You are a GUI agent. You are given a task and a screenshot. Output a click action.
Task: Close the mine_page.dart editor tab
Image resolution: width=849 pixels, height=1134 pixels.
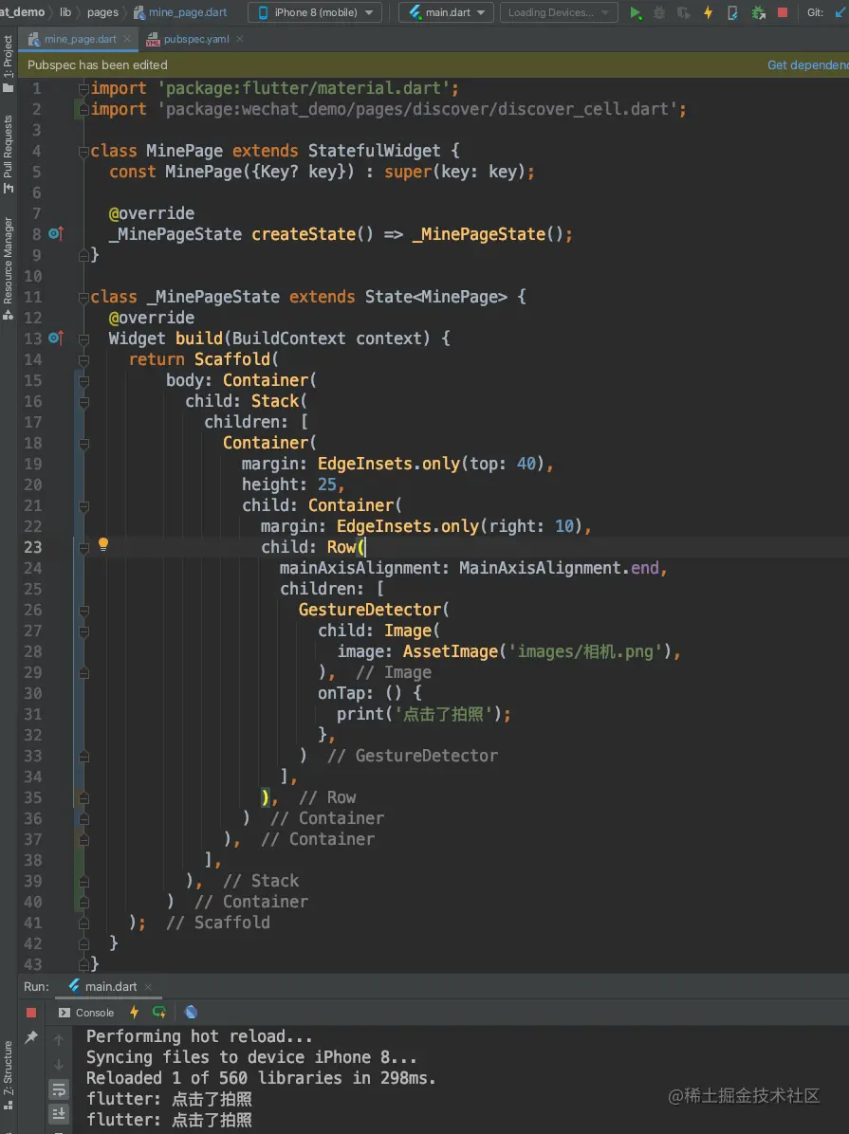[127, 39]
